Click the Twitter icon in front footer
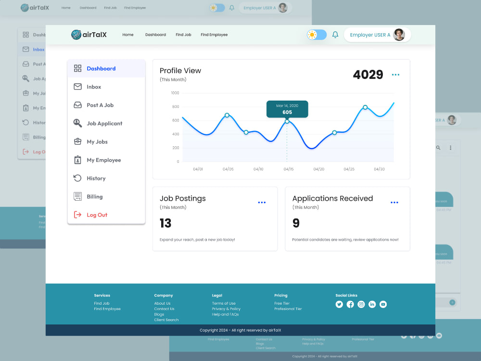Screen dimensions: 481x361 coord(339,304)
